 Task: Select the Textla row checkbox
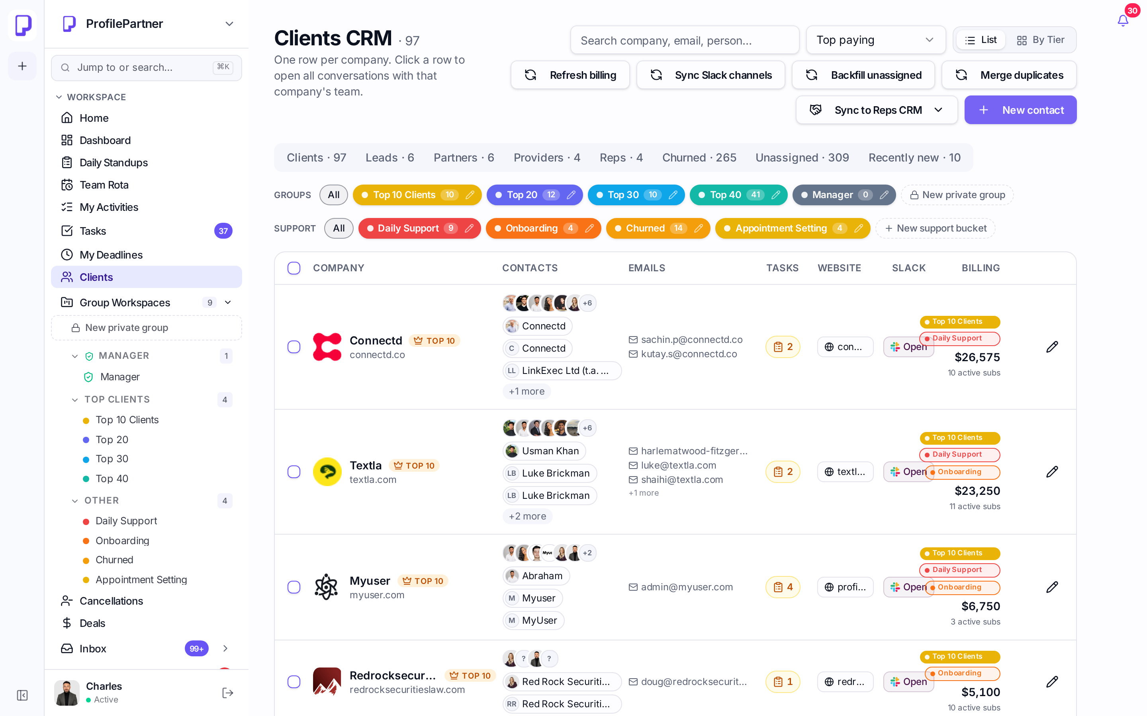pyautogui.click(x=294, y=472)
